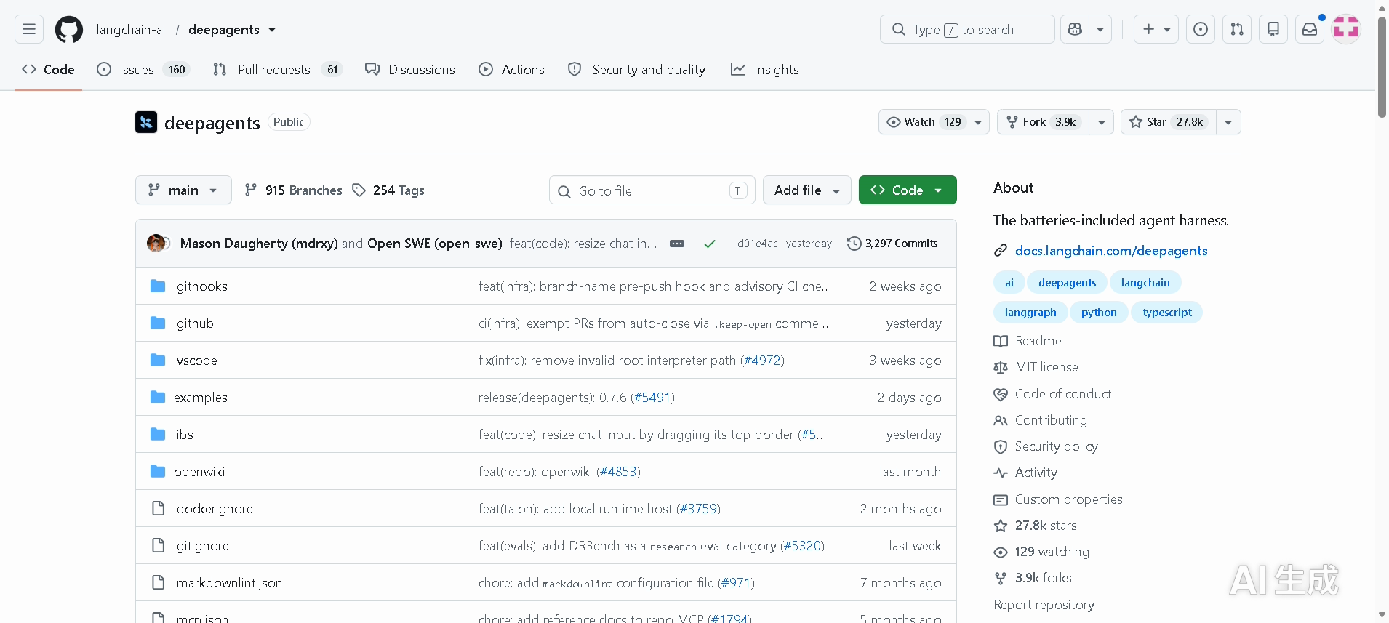
Task: Open Security policy link
Action: (x=1046, y=446)
